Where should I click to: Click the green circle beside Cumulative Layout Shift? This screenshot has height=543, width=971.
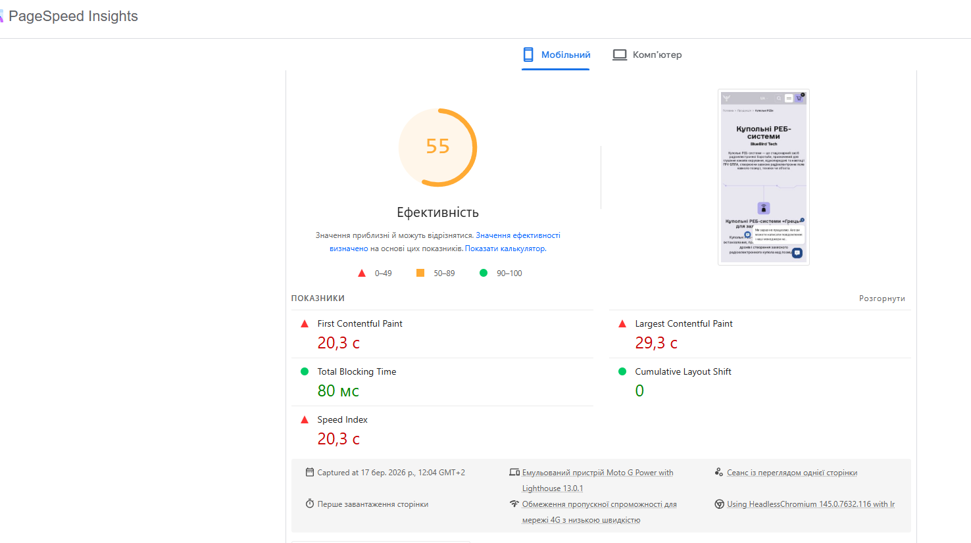click(622, 371)
